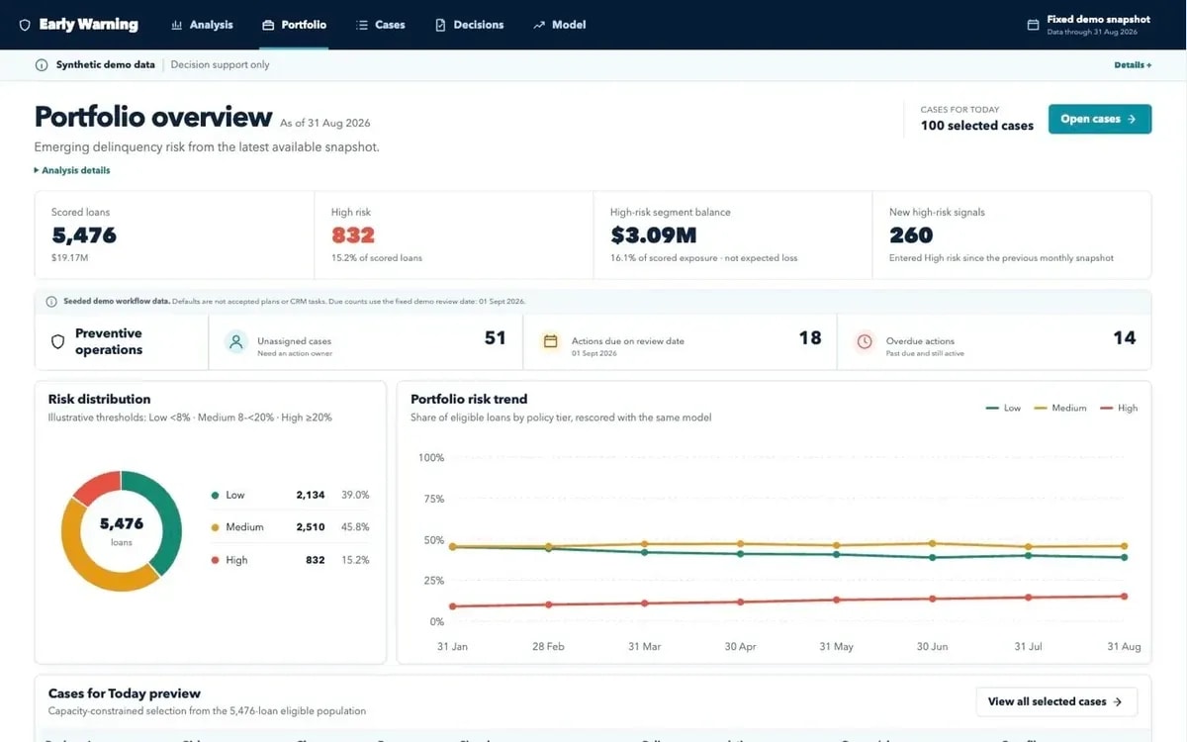The width and height of the screenshot is (1187, 742).
Task: Click the 31 Aug label on trend axis
Action: (x=1123, y=646)
